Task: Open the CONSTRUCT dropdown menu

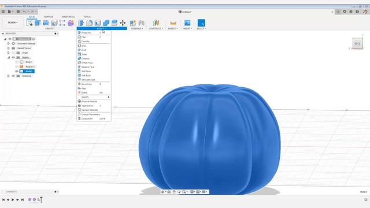Action: coord(156,28)
